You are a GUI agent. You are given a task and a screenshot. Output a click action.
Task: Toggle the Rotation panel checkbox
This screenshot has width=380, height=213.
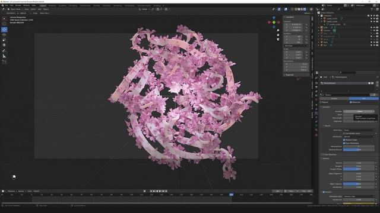coord(324,192)
